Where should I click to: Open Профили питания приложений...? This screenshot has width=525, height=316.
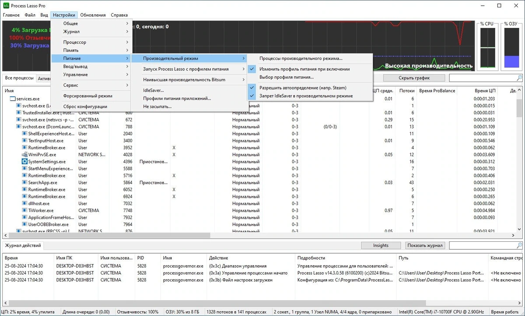coord(189,98)
